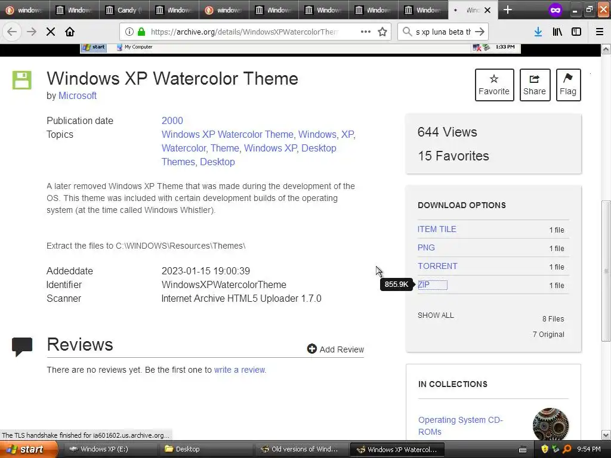Image resolution: width=611 pixels, height=458 pixels.
Task: Open the Firefox hamburger menu
Action: (600, 32)
